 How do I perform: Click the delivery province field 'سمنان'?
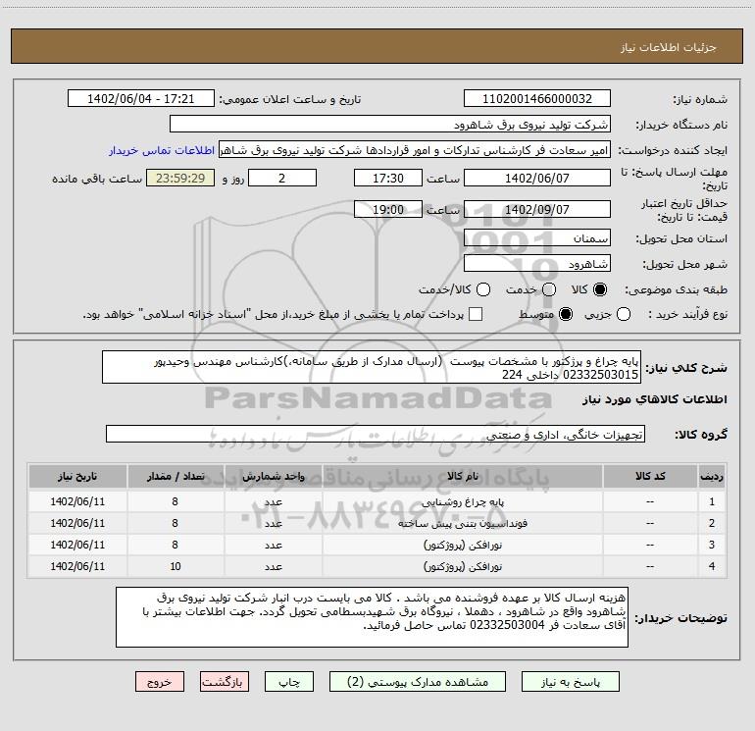pyautogui.click(x=537, y=238)
